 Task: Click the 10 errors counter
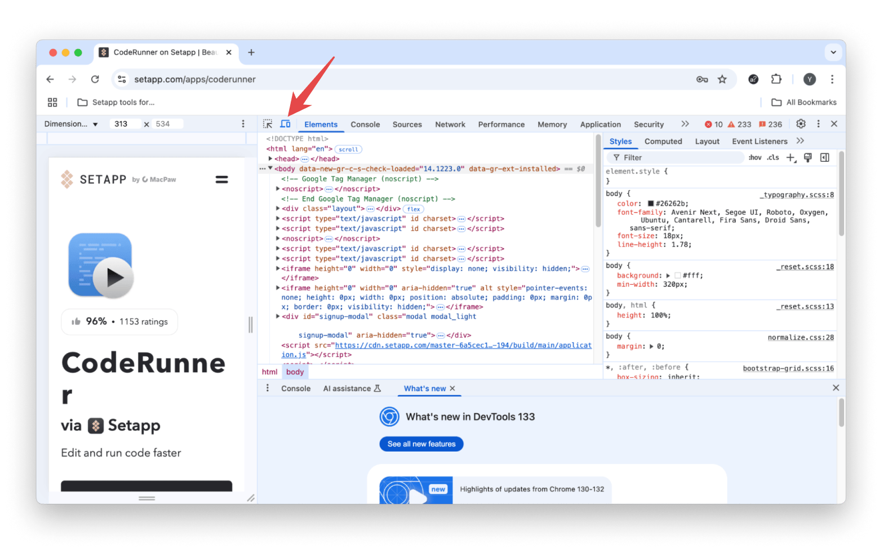(714, 125)
